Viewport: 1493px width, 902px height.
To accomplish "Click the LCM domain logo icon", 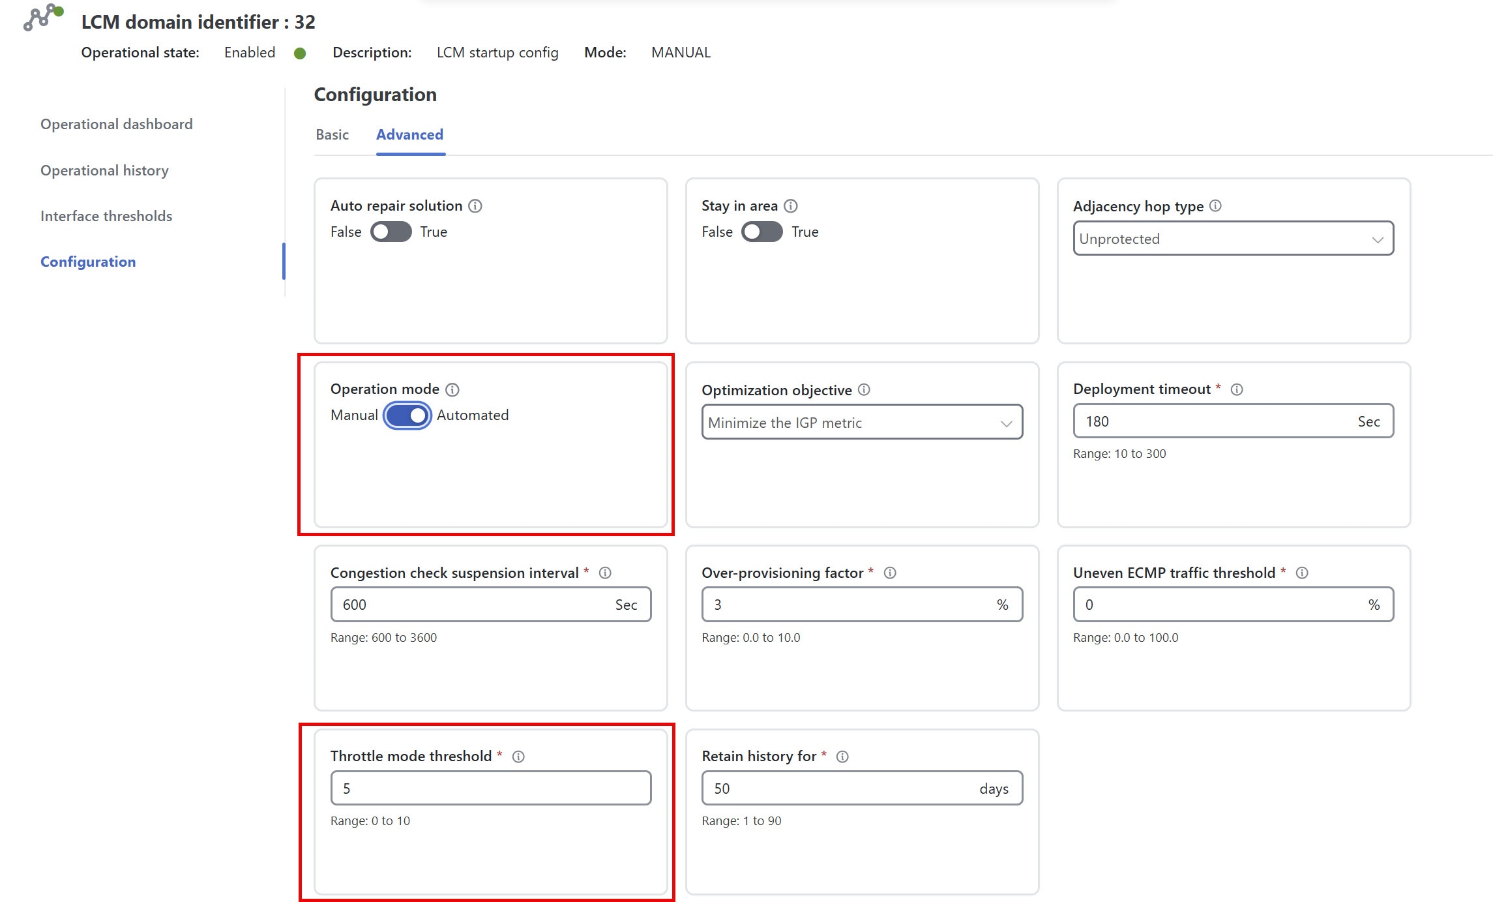I will (42, 20).
